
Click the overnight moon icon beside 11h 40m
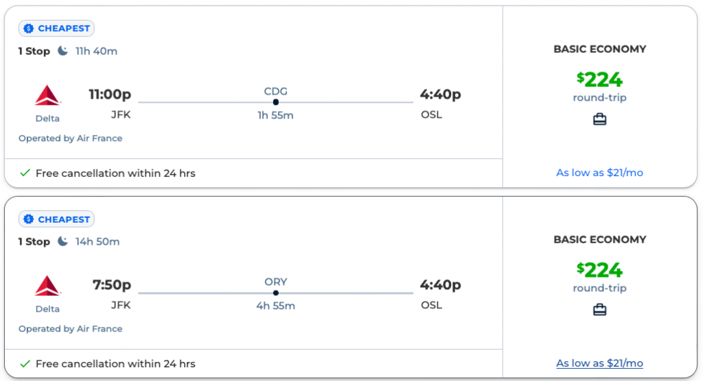(63, 51)
